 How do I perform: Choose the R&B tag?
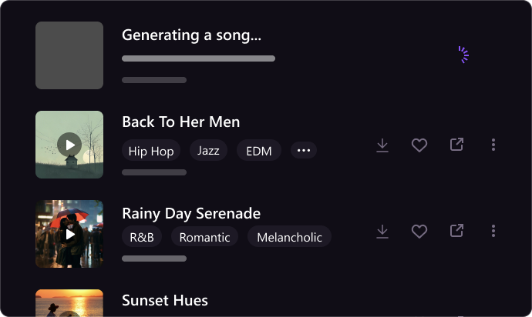pyautogui.click(x=142, y=237)
